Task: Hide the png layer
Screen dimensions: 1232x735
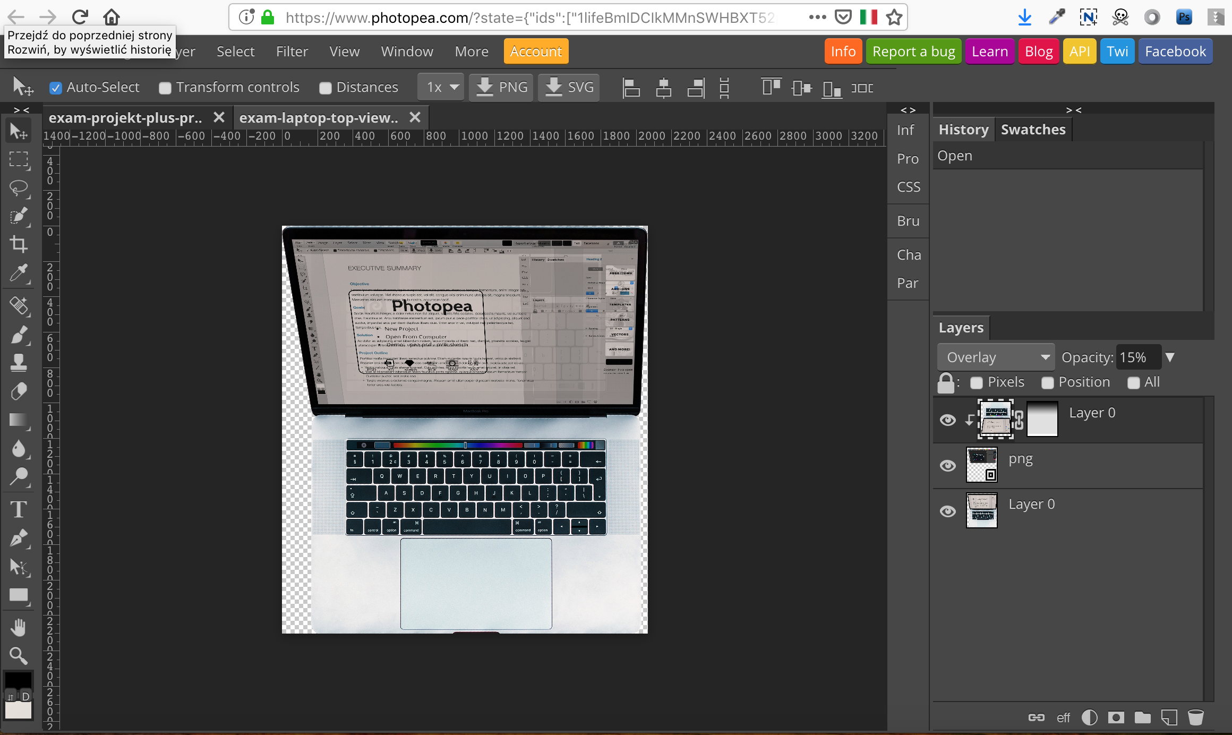Action: point(947,466)
